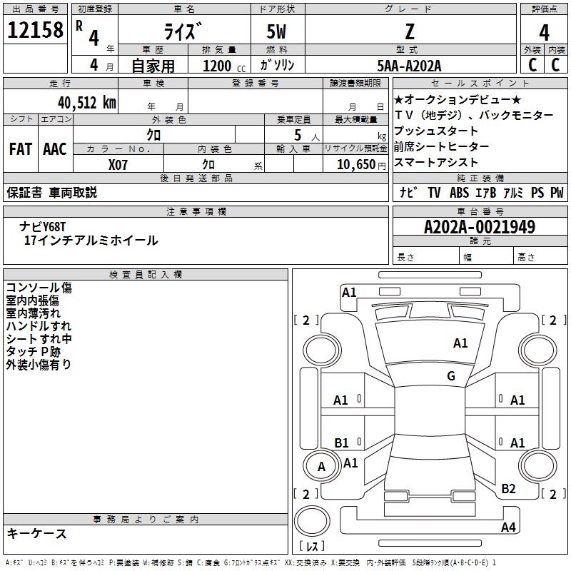Image resolution: width=571 pixels, height=571 pixels.
Task: Select the chassis number A202A-0021949
Action: coord(480,227)
